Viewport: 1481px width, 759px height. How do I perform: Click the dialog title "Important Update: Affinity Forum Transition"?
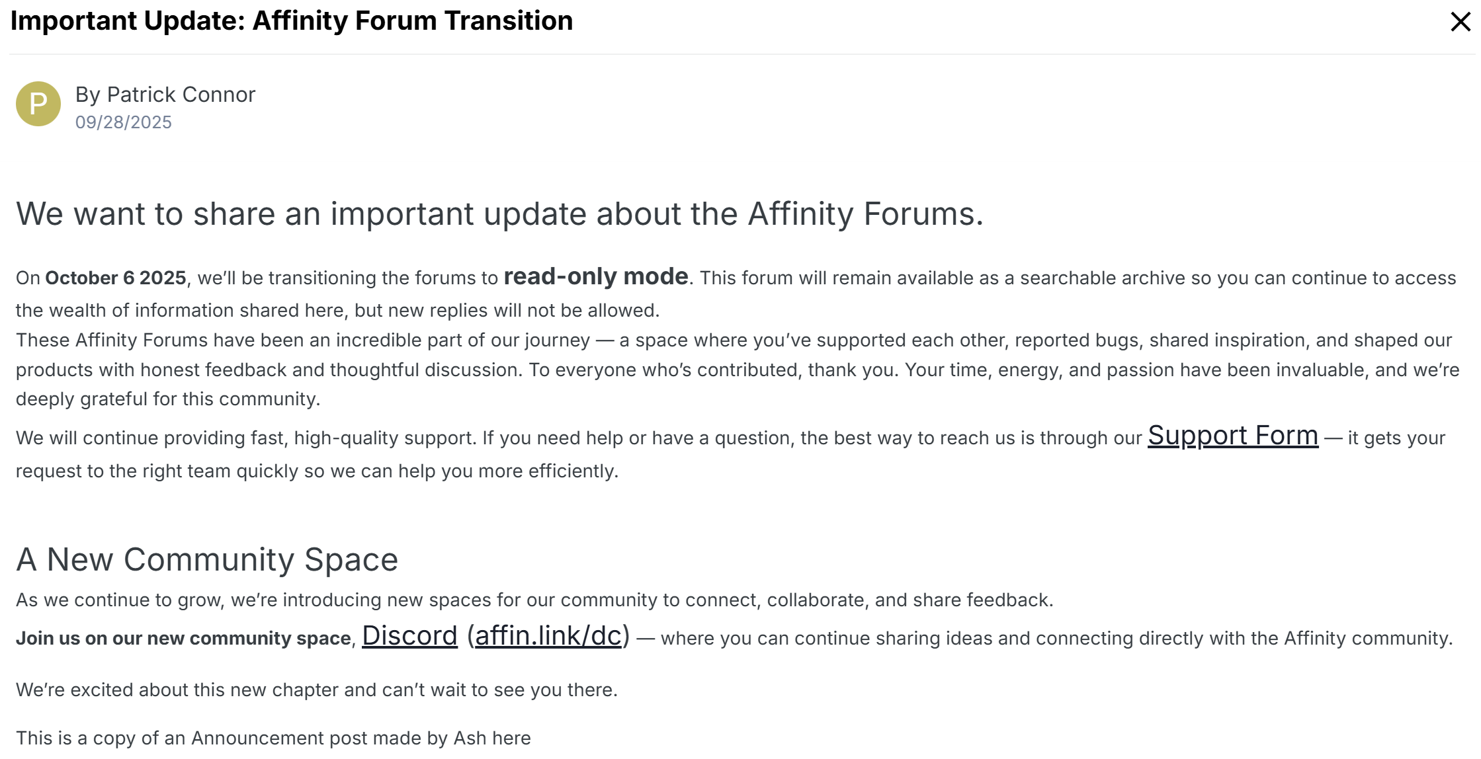click(292, 20)
